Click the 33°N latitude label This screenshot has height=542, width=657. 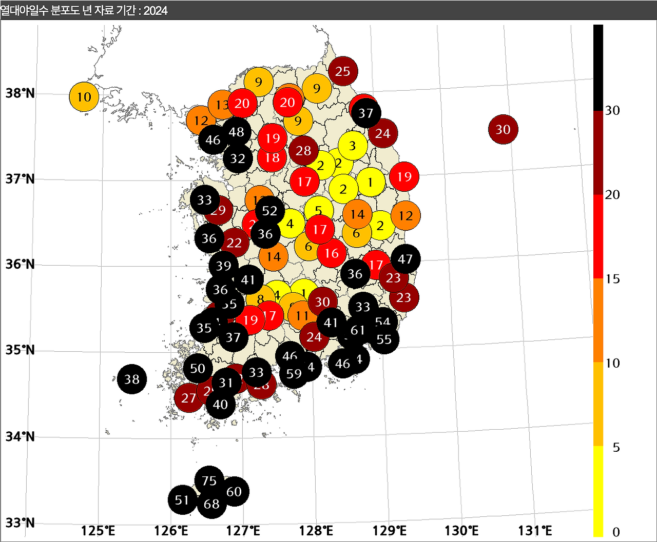click(21, 523)
